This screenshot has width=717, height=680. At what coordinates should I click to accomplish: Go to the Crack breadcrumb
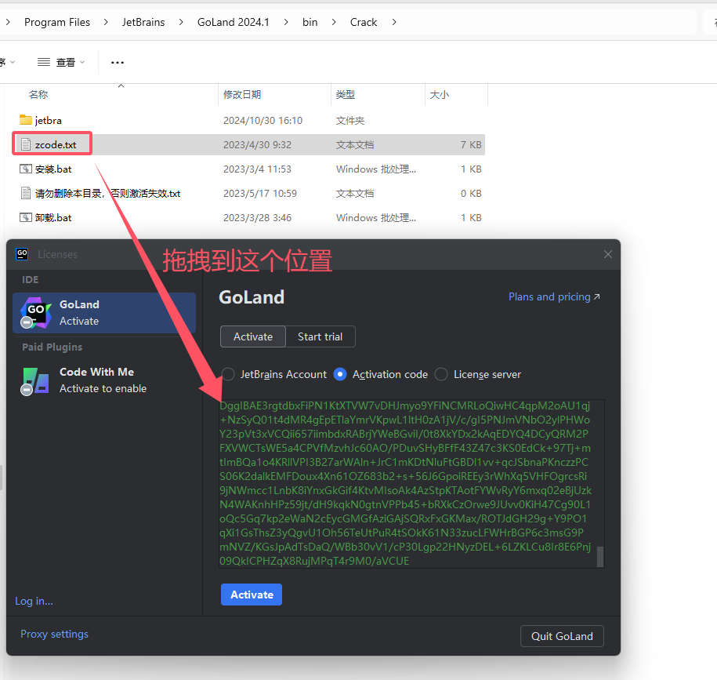pos(364,22)
